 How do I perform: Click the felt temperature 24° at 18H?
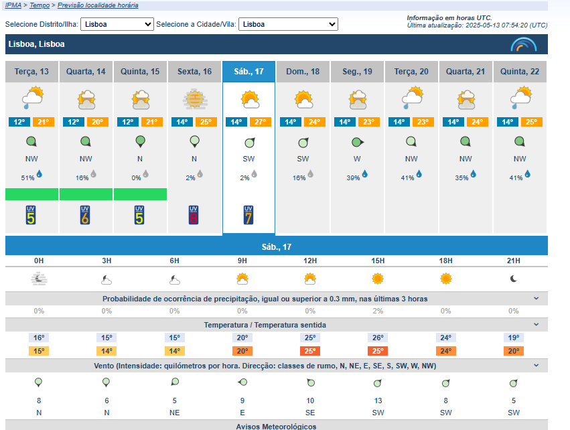tap(445, 351)
